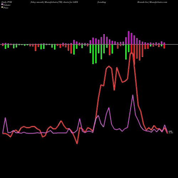This screenshot has height=178, width=178.
Task: Click the Brands Inc MunafaSutra.com text
Action: [152, 2]
